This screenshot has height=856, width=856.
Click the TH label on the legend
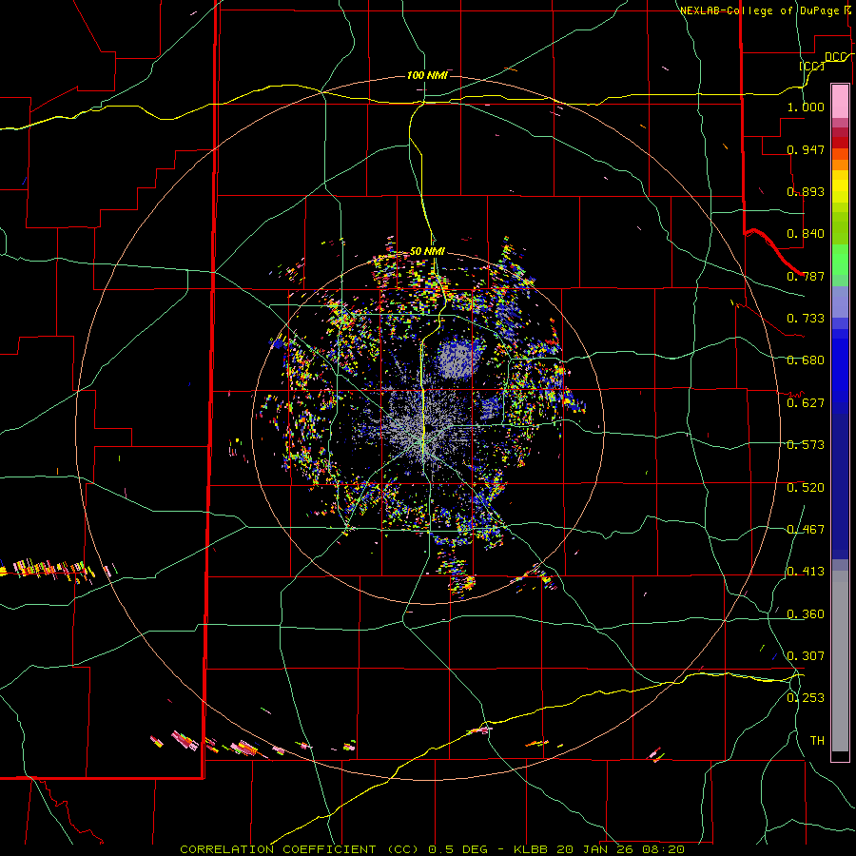(x=817, y=741)
